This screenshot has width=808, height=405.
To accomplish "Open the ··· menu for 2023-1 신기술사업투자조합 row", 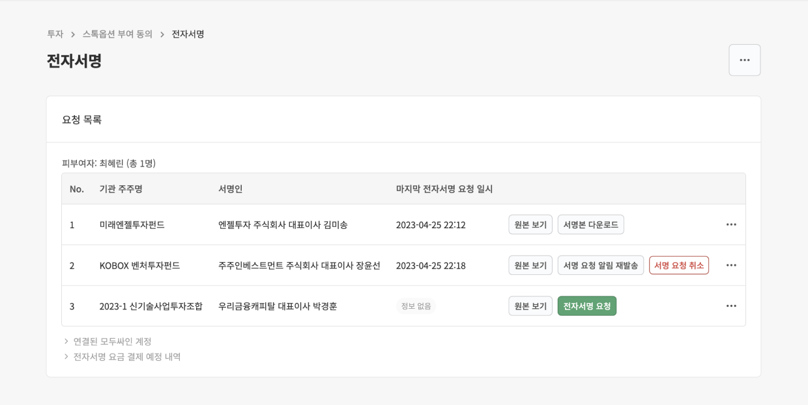I will pyautogui.click(x=730, y=306).
